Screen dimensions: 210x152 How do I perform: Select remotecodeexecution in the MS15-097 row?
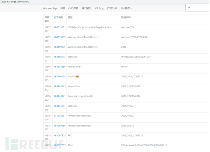click(x=79, y=126)
